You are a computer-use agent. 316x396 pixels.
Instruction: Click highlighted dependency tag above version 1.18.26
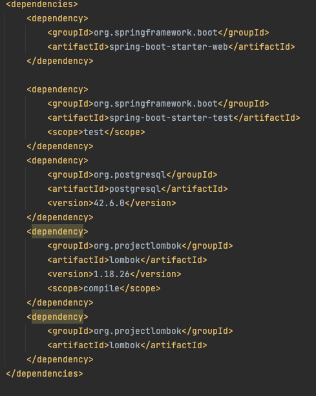pyautogui.click(x=58, y=231)
